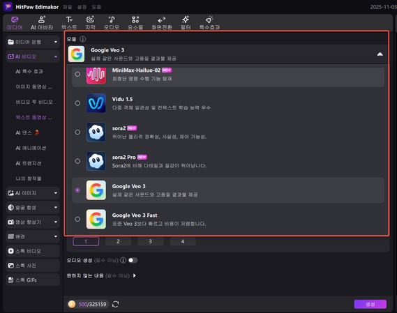Image resolution: width=397 pixels, height=313 pixels.
Task: Set output count to 2
Action: point(118,241)
